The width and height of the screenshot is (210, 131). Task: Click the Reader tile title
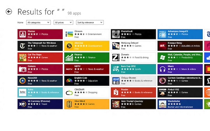click(x=125, y=89)
